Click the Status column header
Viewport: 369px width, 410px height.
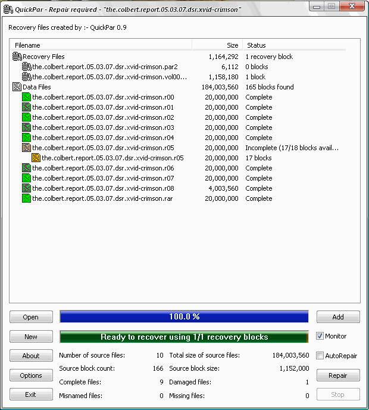coord(295,45)
